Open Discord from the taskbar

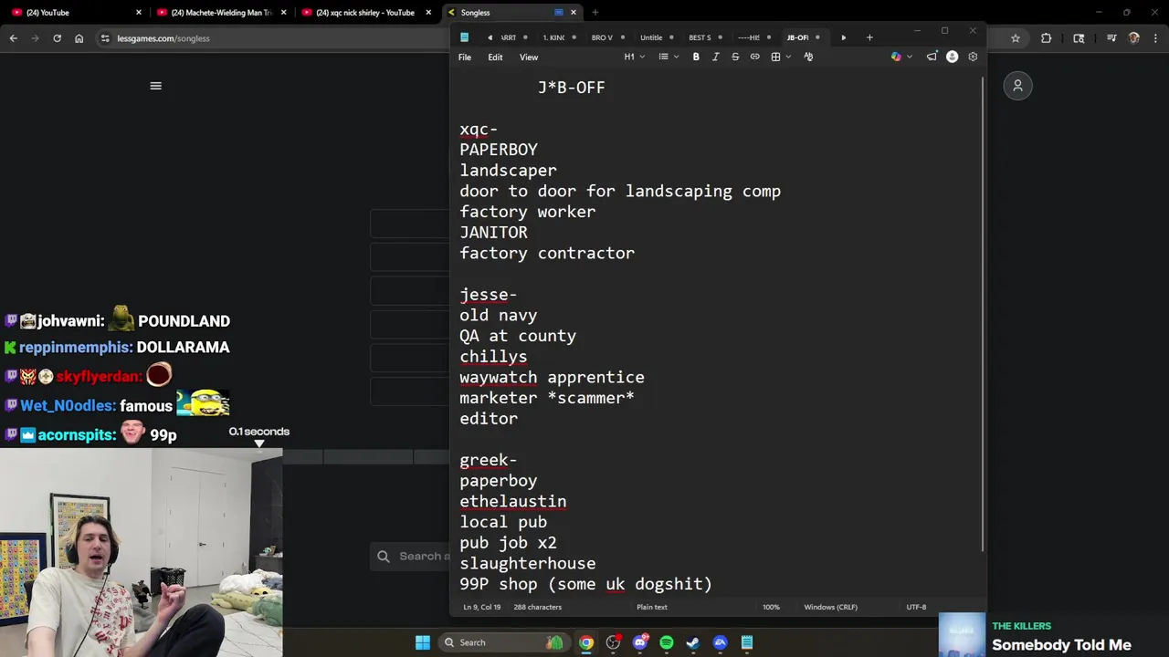640,642
